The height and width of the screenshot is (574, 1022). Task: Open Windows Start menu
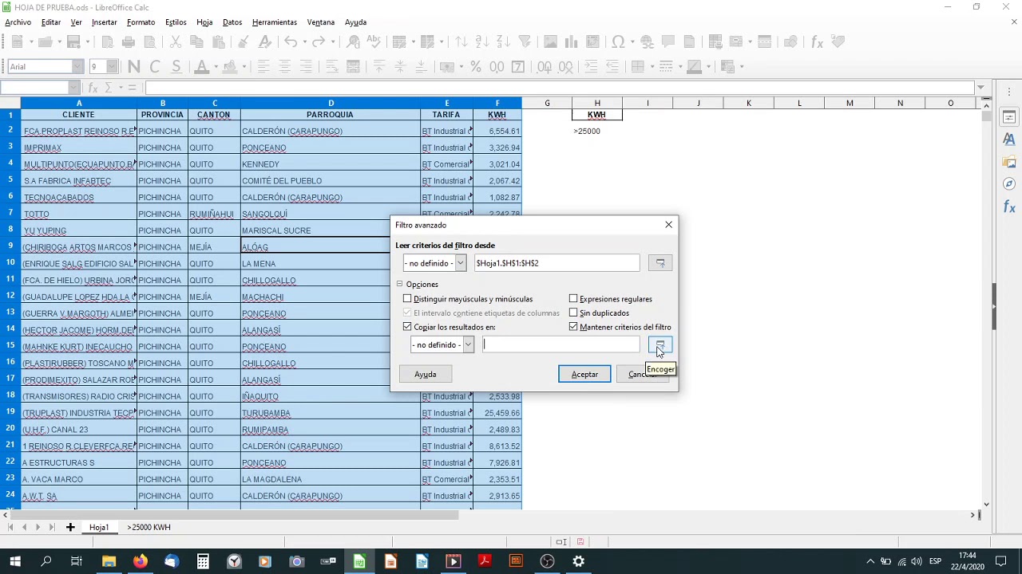tap(15, 561)
